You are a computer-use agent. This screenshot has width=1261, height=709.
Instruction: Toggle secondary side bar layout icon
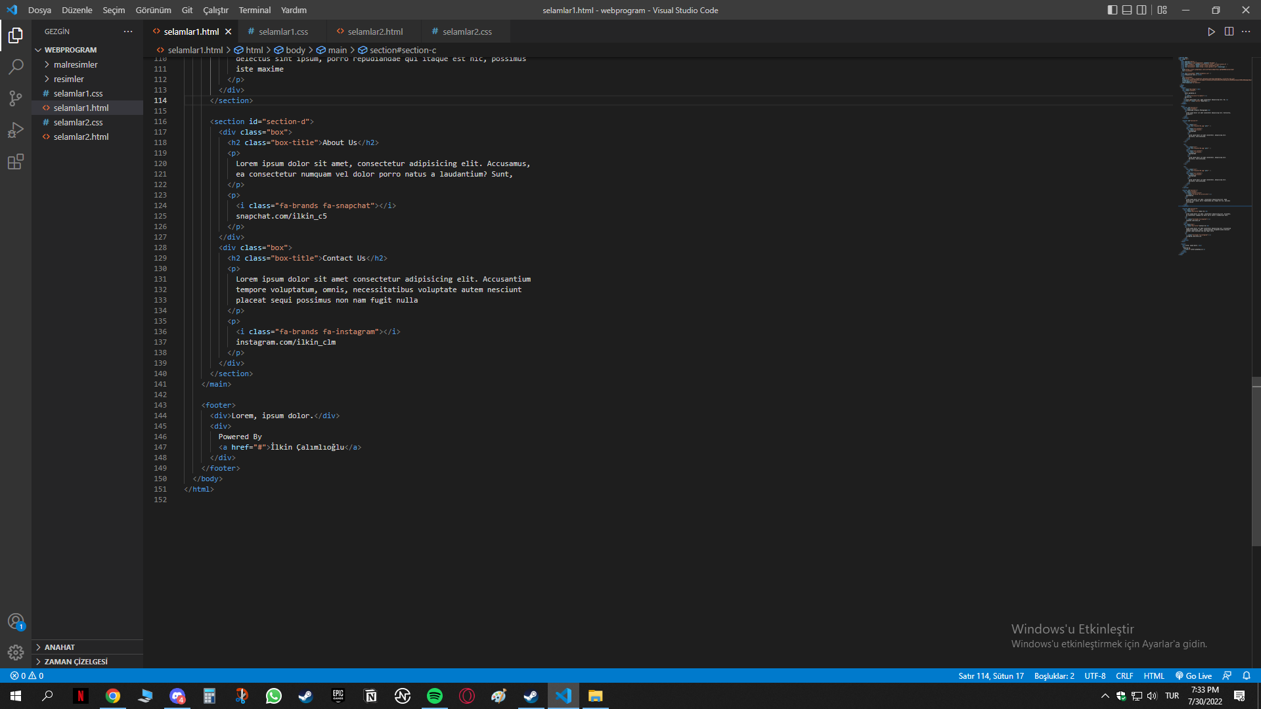tap(1142, 10)
